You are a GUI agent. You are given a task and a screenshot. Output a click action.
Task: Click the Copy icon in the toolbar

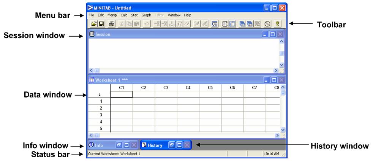point(129,24)
